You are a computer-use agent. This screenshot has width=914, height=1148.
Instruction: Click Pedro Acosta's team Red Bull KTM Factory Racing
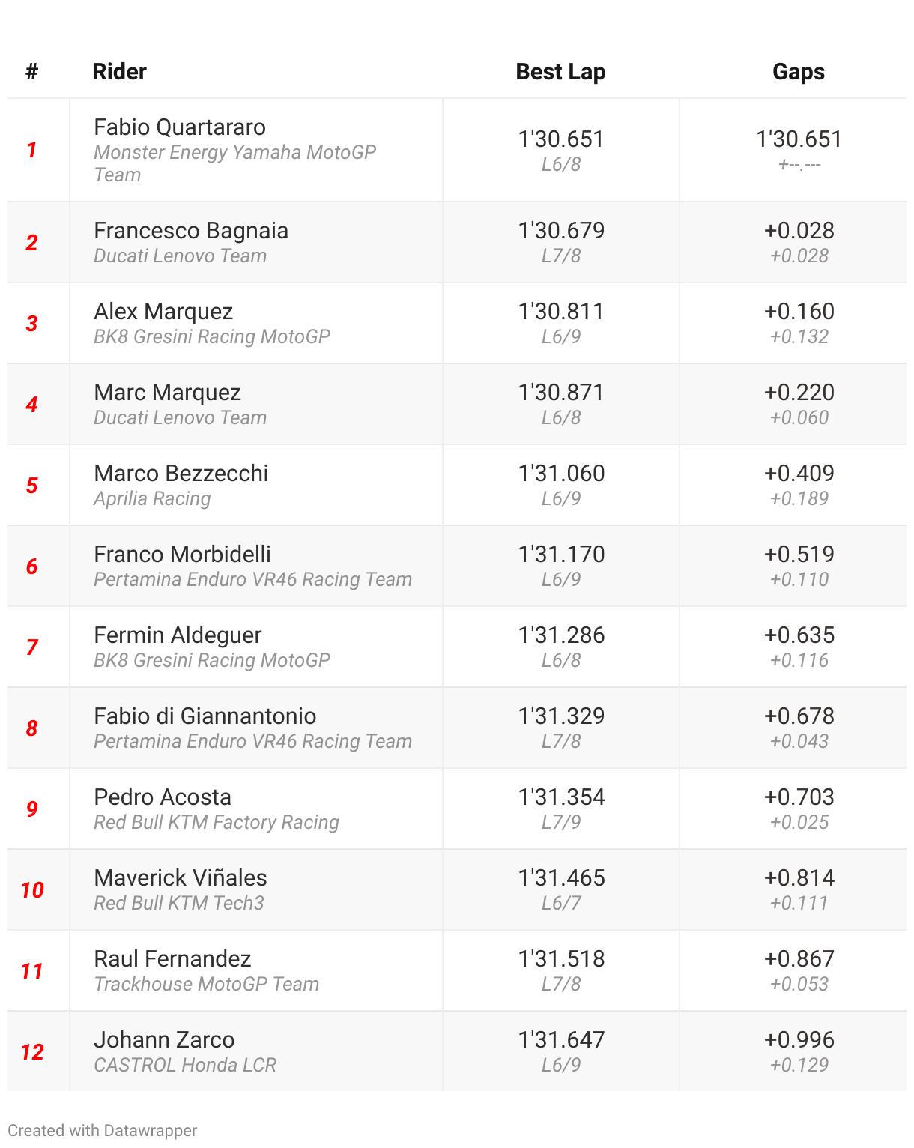217,823
